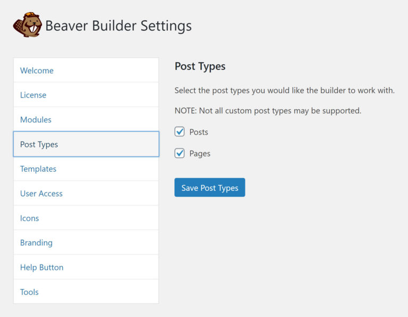The image size is (408, 317).
Task: Click the Save Post Types button
Action: (210, 188)
